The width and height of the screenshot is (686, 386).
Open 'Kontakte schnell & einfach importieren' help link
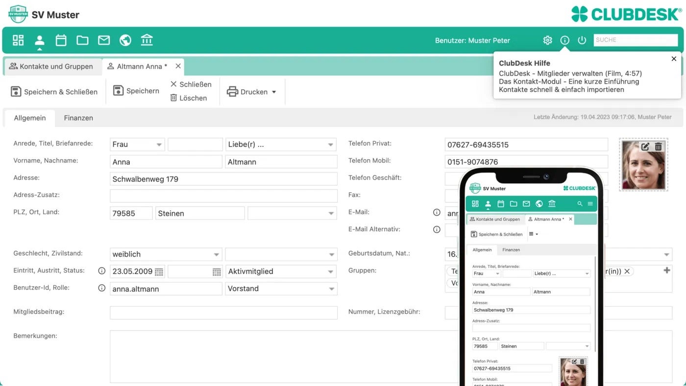(x=562, y=90)
